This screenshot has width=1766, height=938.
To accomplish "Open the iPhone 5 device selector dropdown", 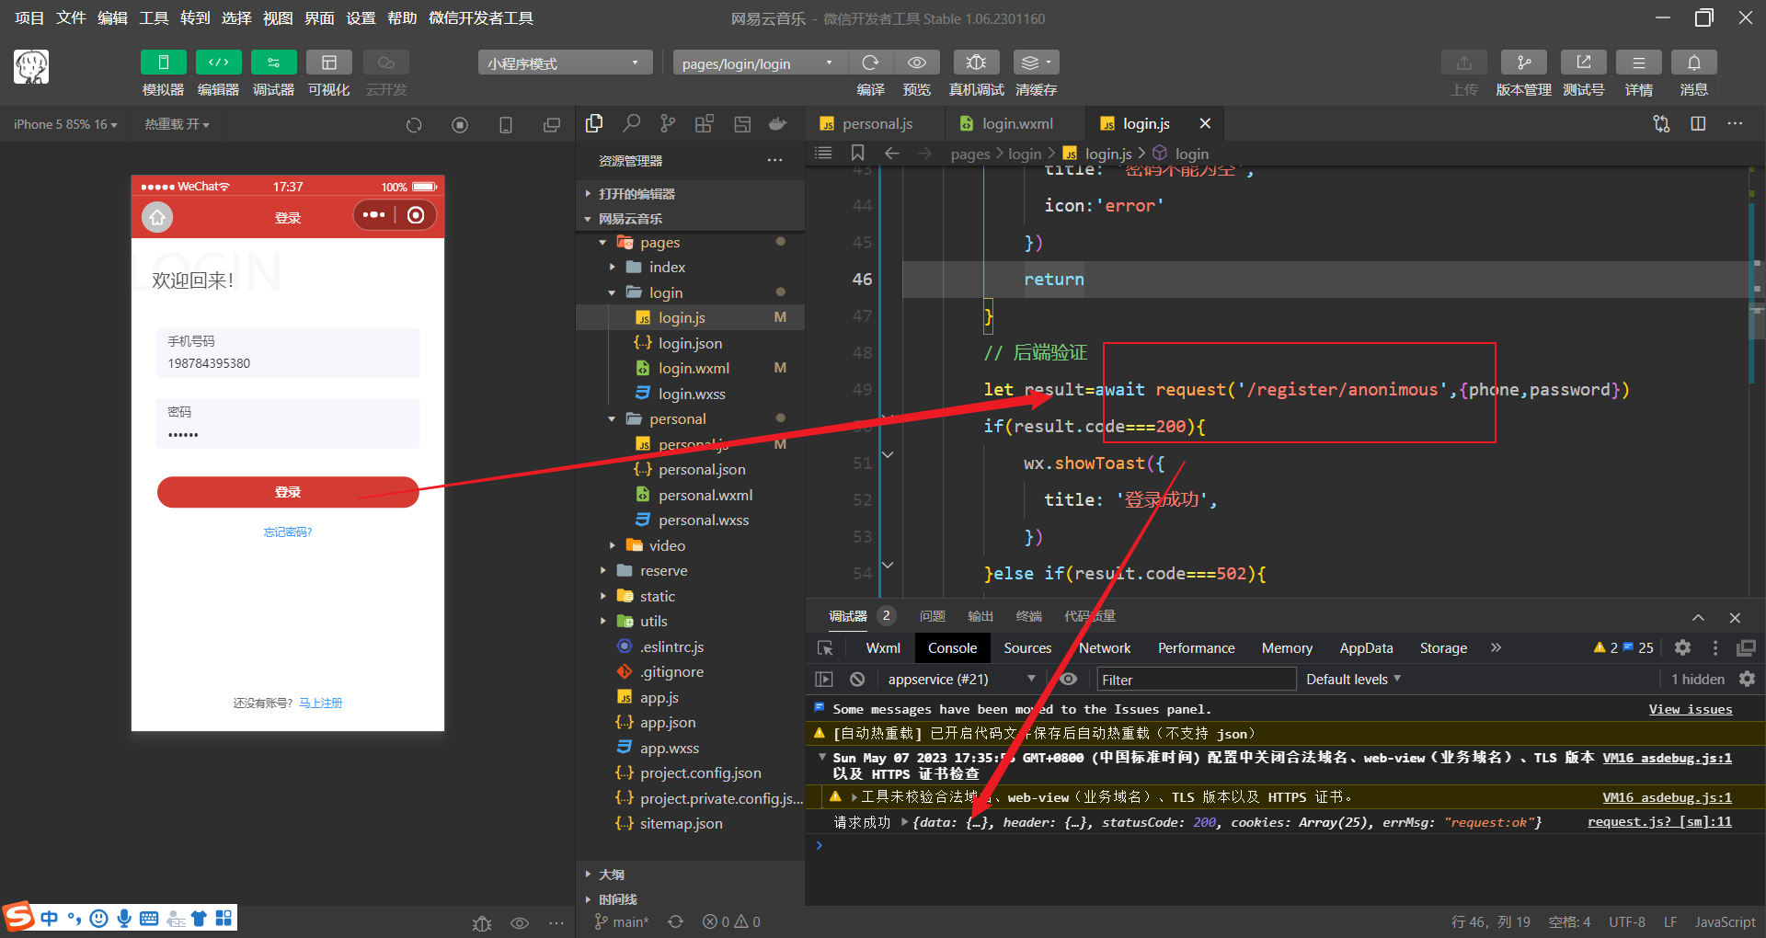I will coord(64,124).
